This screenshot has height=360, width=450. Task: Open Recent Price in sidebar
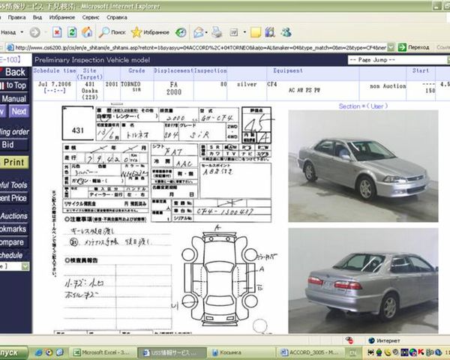click(14, 198)
